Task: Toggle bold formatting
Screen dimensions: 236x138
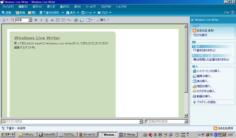Action: pyautogui.click(x=36, y=20)
